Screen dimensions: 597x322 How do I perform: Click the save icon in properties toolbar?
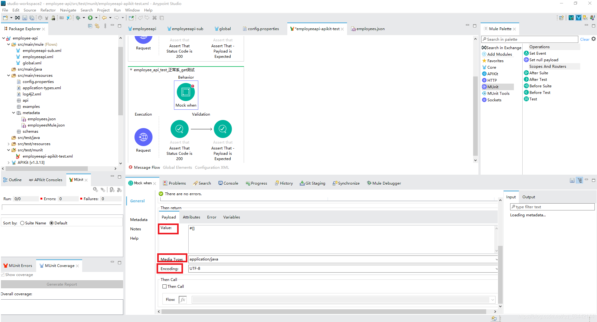pyautogui.click(x=572, y=180)
